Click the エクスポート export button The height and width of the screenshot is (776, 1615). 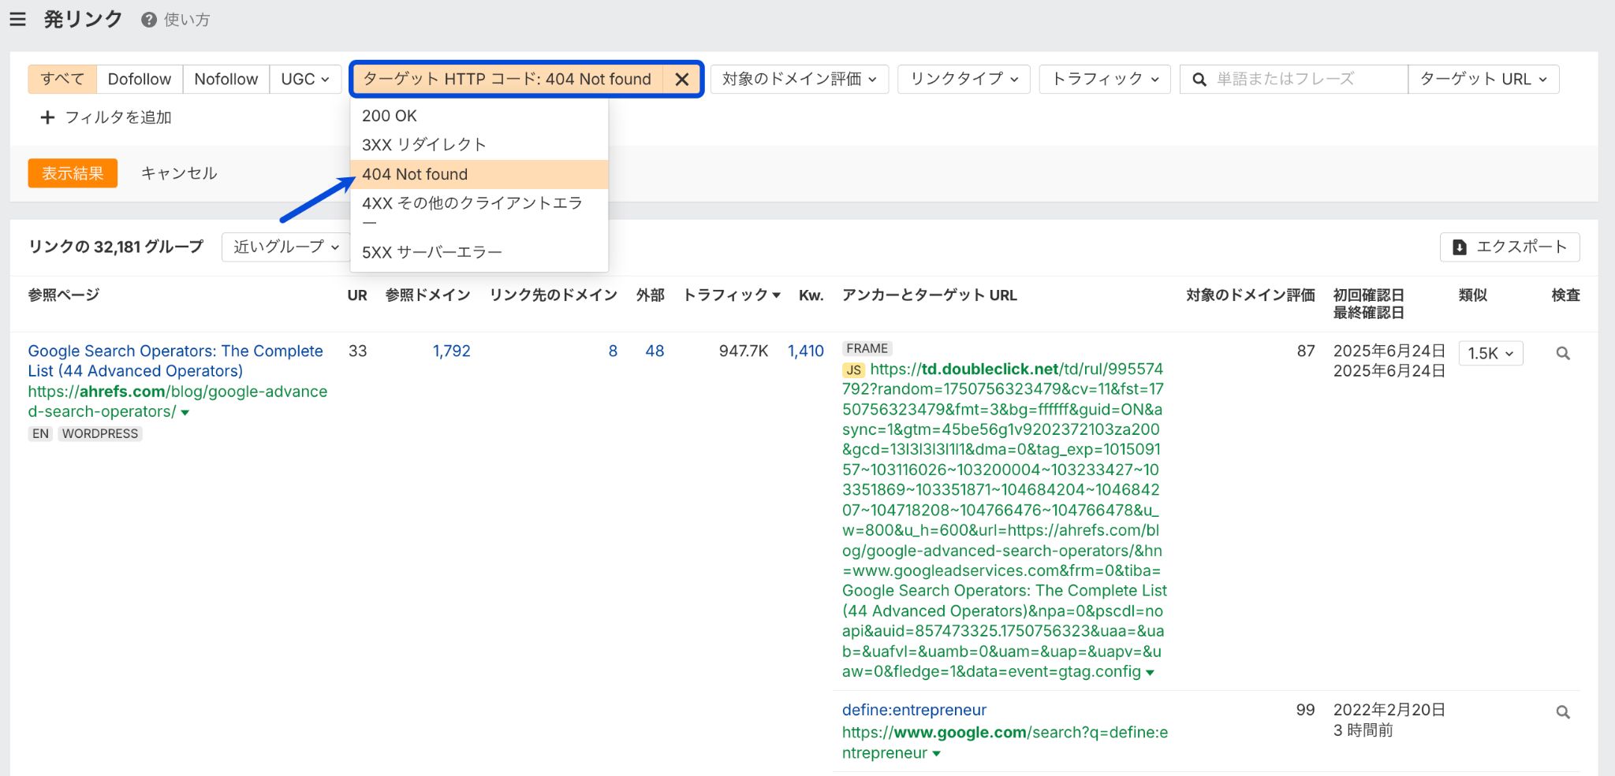pyautogui.click(x=1509, y=247)
